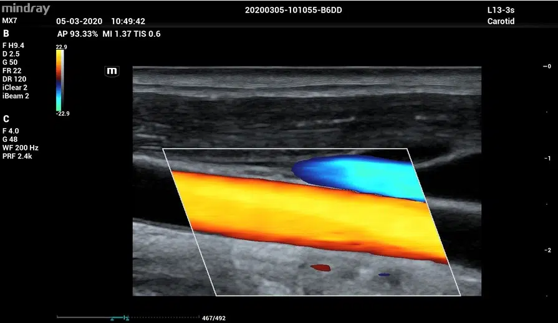Screen dimensions: 558x323
Task: Click the iBeam 2 setting
Action: point(16,96)
